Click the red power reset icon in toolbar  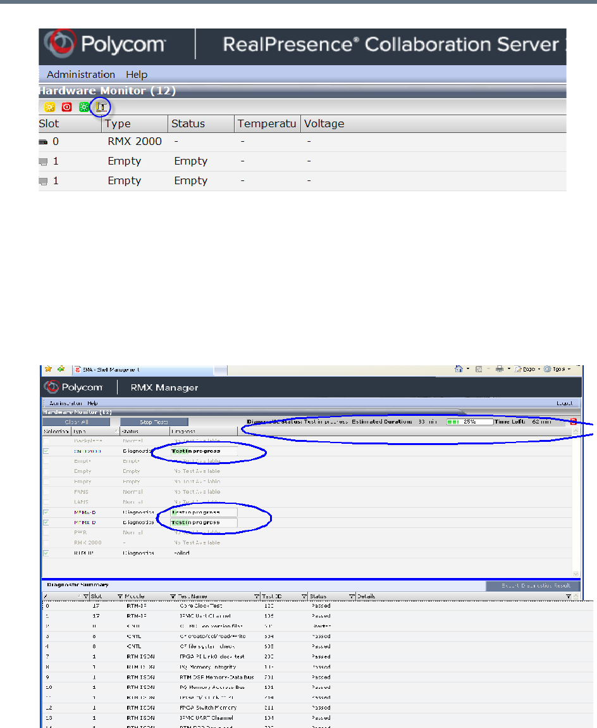pos(67,107)
